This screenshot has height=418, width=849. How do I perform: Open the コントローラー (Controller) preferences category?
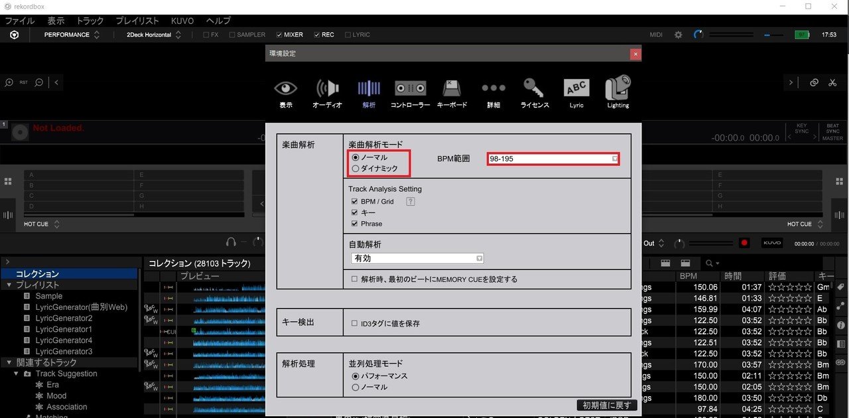[x=410, y=93]
